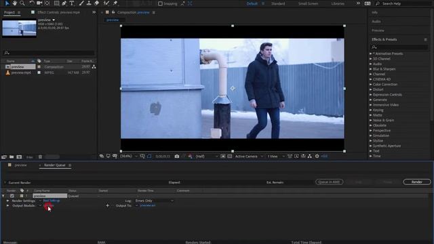Select the Pan Behind anchor point tool
This screenshot has width=434, height=244.
coord(47,3)
